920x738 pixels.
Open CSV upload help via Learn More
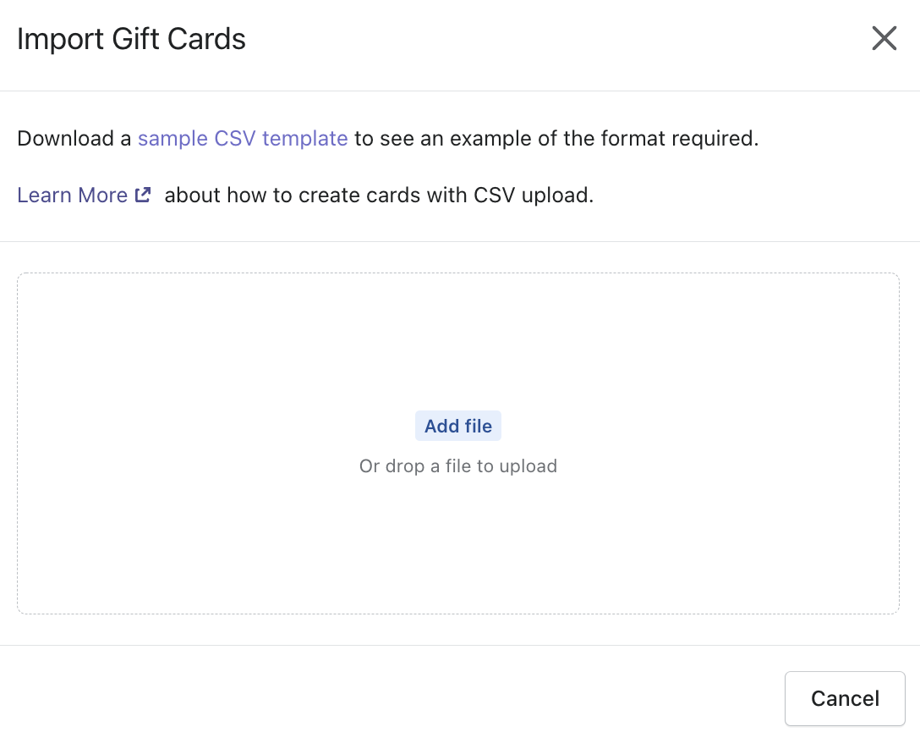pos(73,196)
